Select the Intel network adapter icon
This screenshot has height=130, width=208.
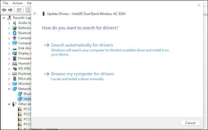[20, 99]
